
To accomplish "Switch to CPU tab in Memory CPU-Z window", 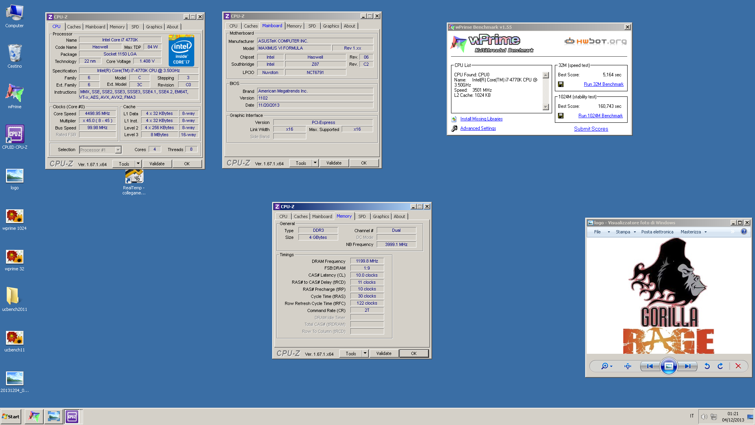I will point(283,216).
